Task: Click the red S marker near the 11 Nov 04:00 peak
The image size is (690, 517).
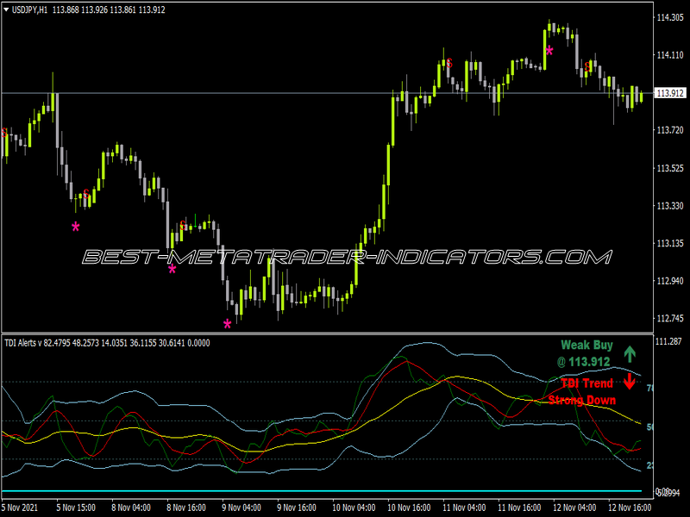Action: pos(449,63)
